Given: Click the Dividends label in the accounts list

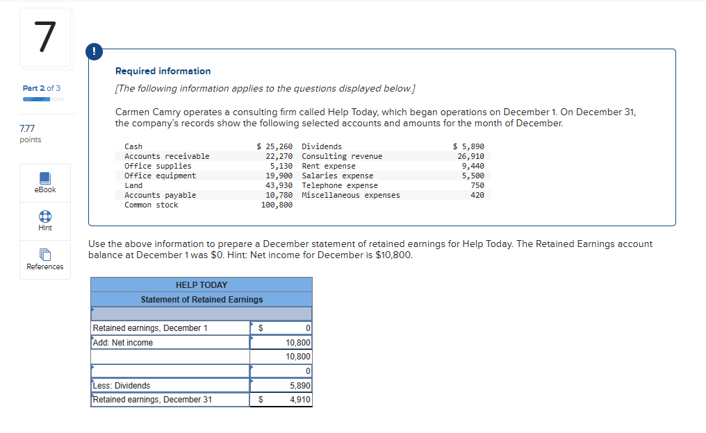Looking at the screenshot, I should point(322,146).
